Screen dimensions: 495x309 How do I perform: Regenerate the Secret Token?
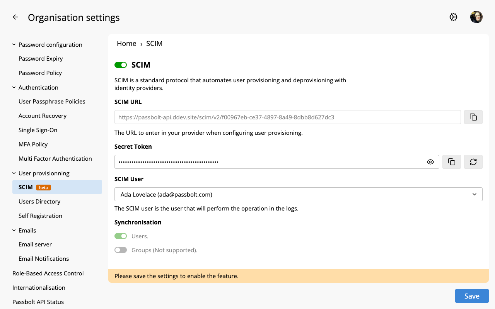[x=473, y=162]
